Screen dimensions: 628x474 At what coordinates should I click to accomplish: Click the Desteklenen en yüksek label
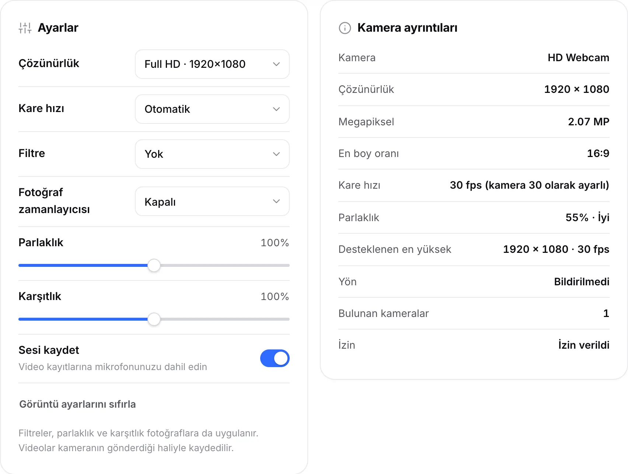click(x=395, y=249)
